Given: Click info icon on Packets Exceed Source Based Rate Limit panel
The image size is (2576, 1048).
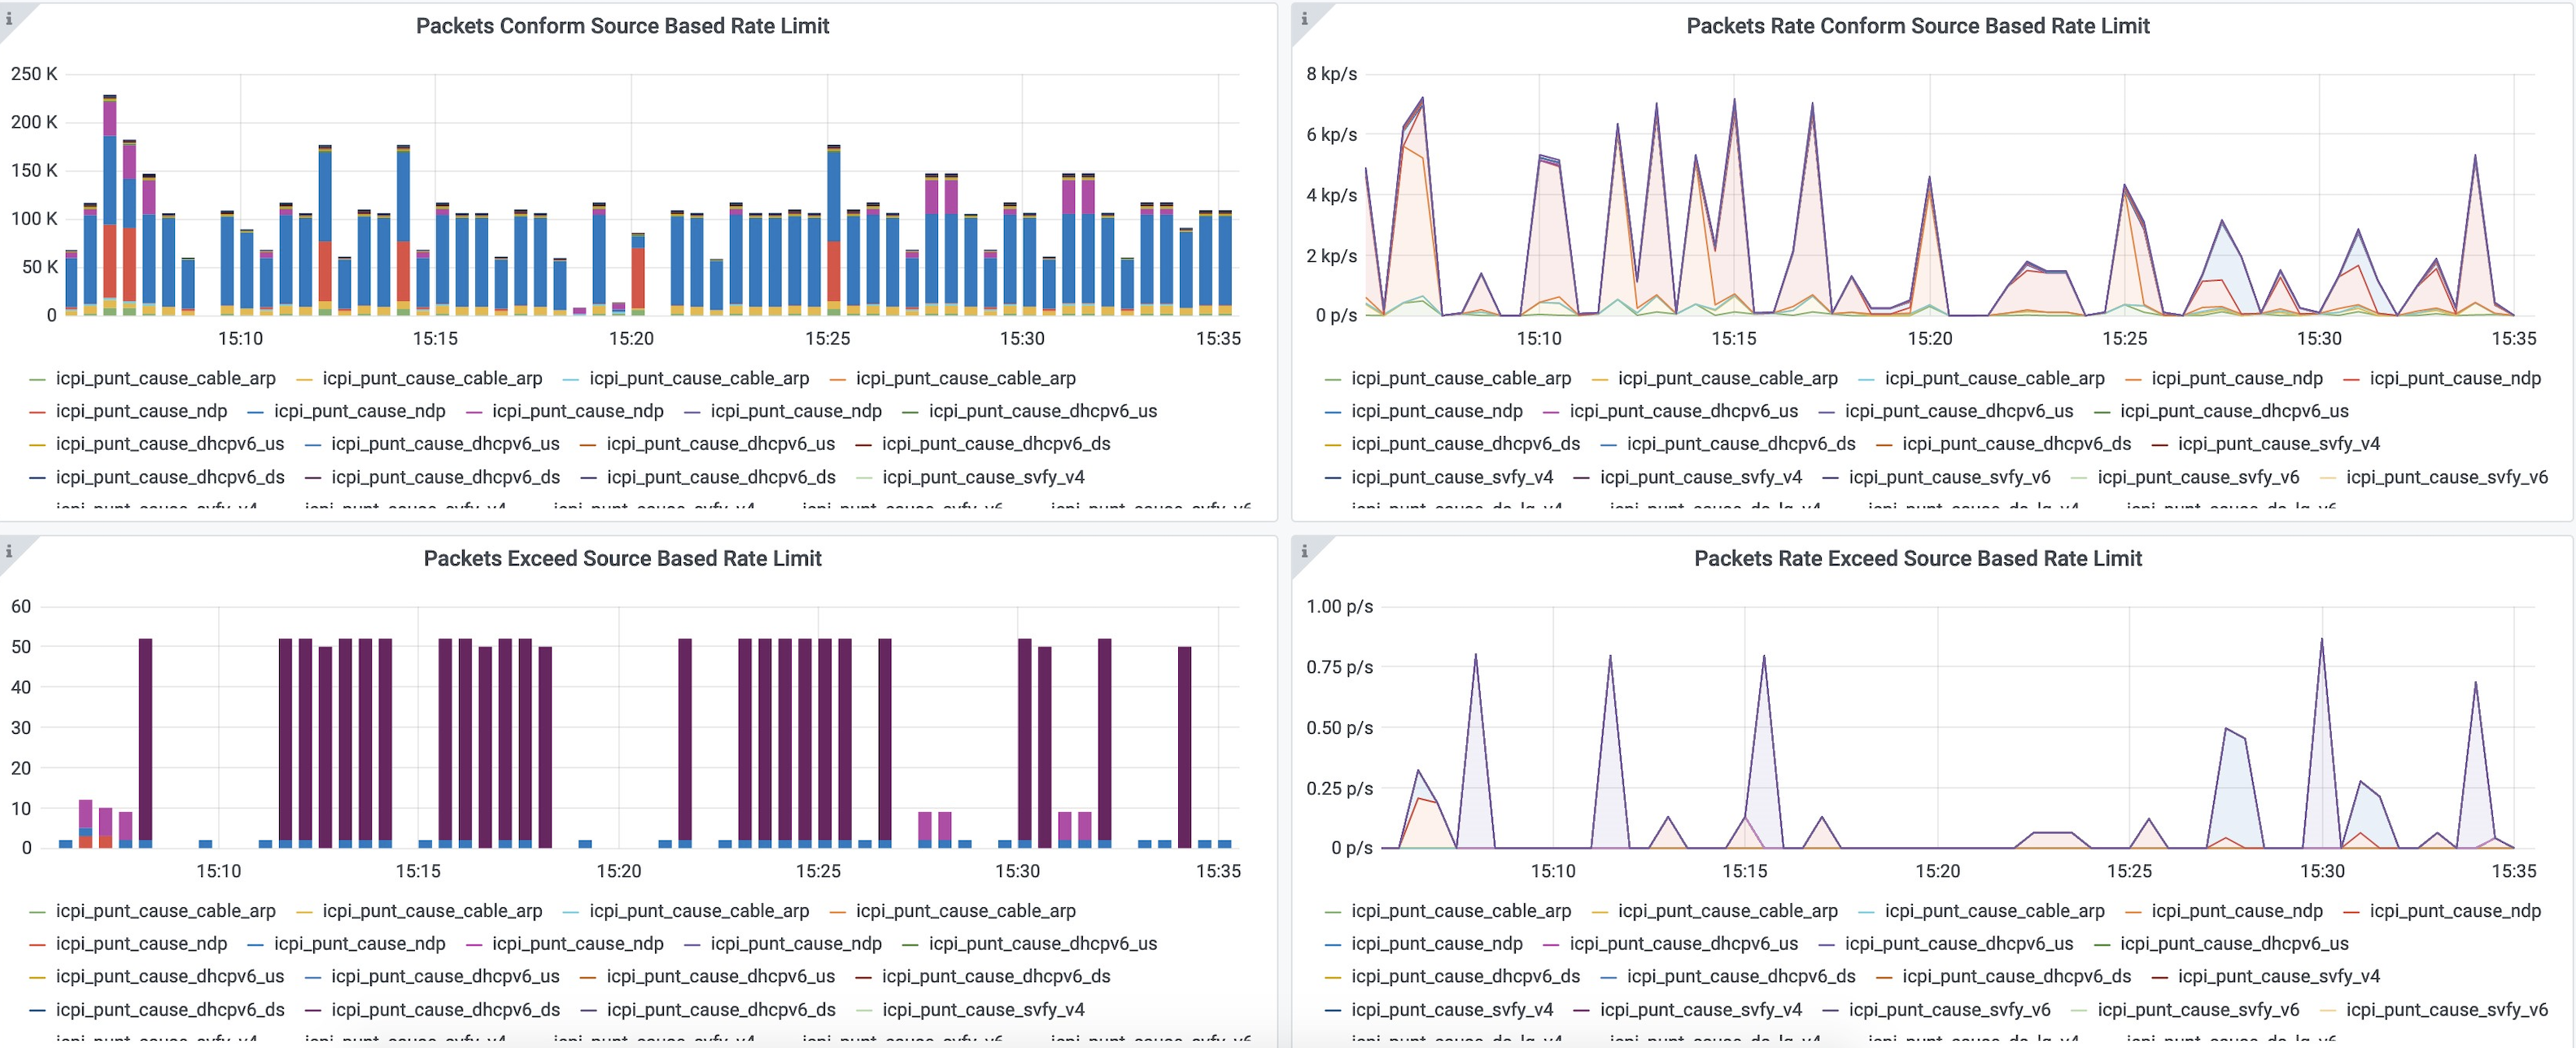Looking at the screenshot, I should [9, 551].
